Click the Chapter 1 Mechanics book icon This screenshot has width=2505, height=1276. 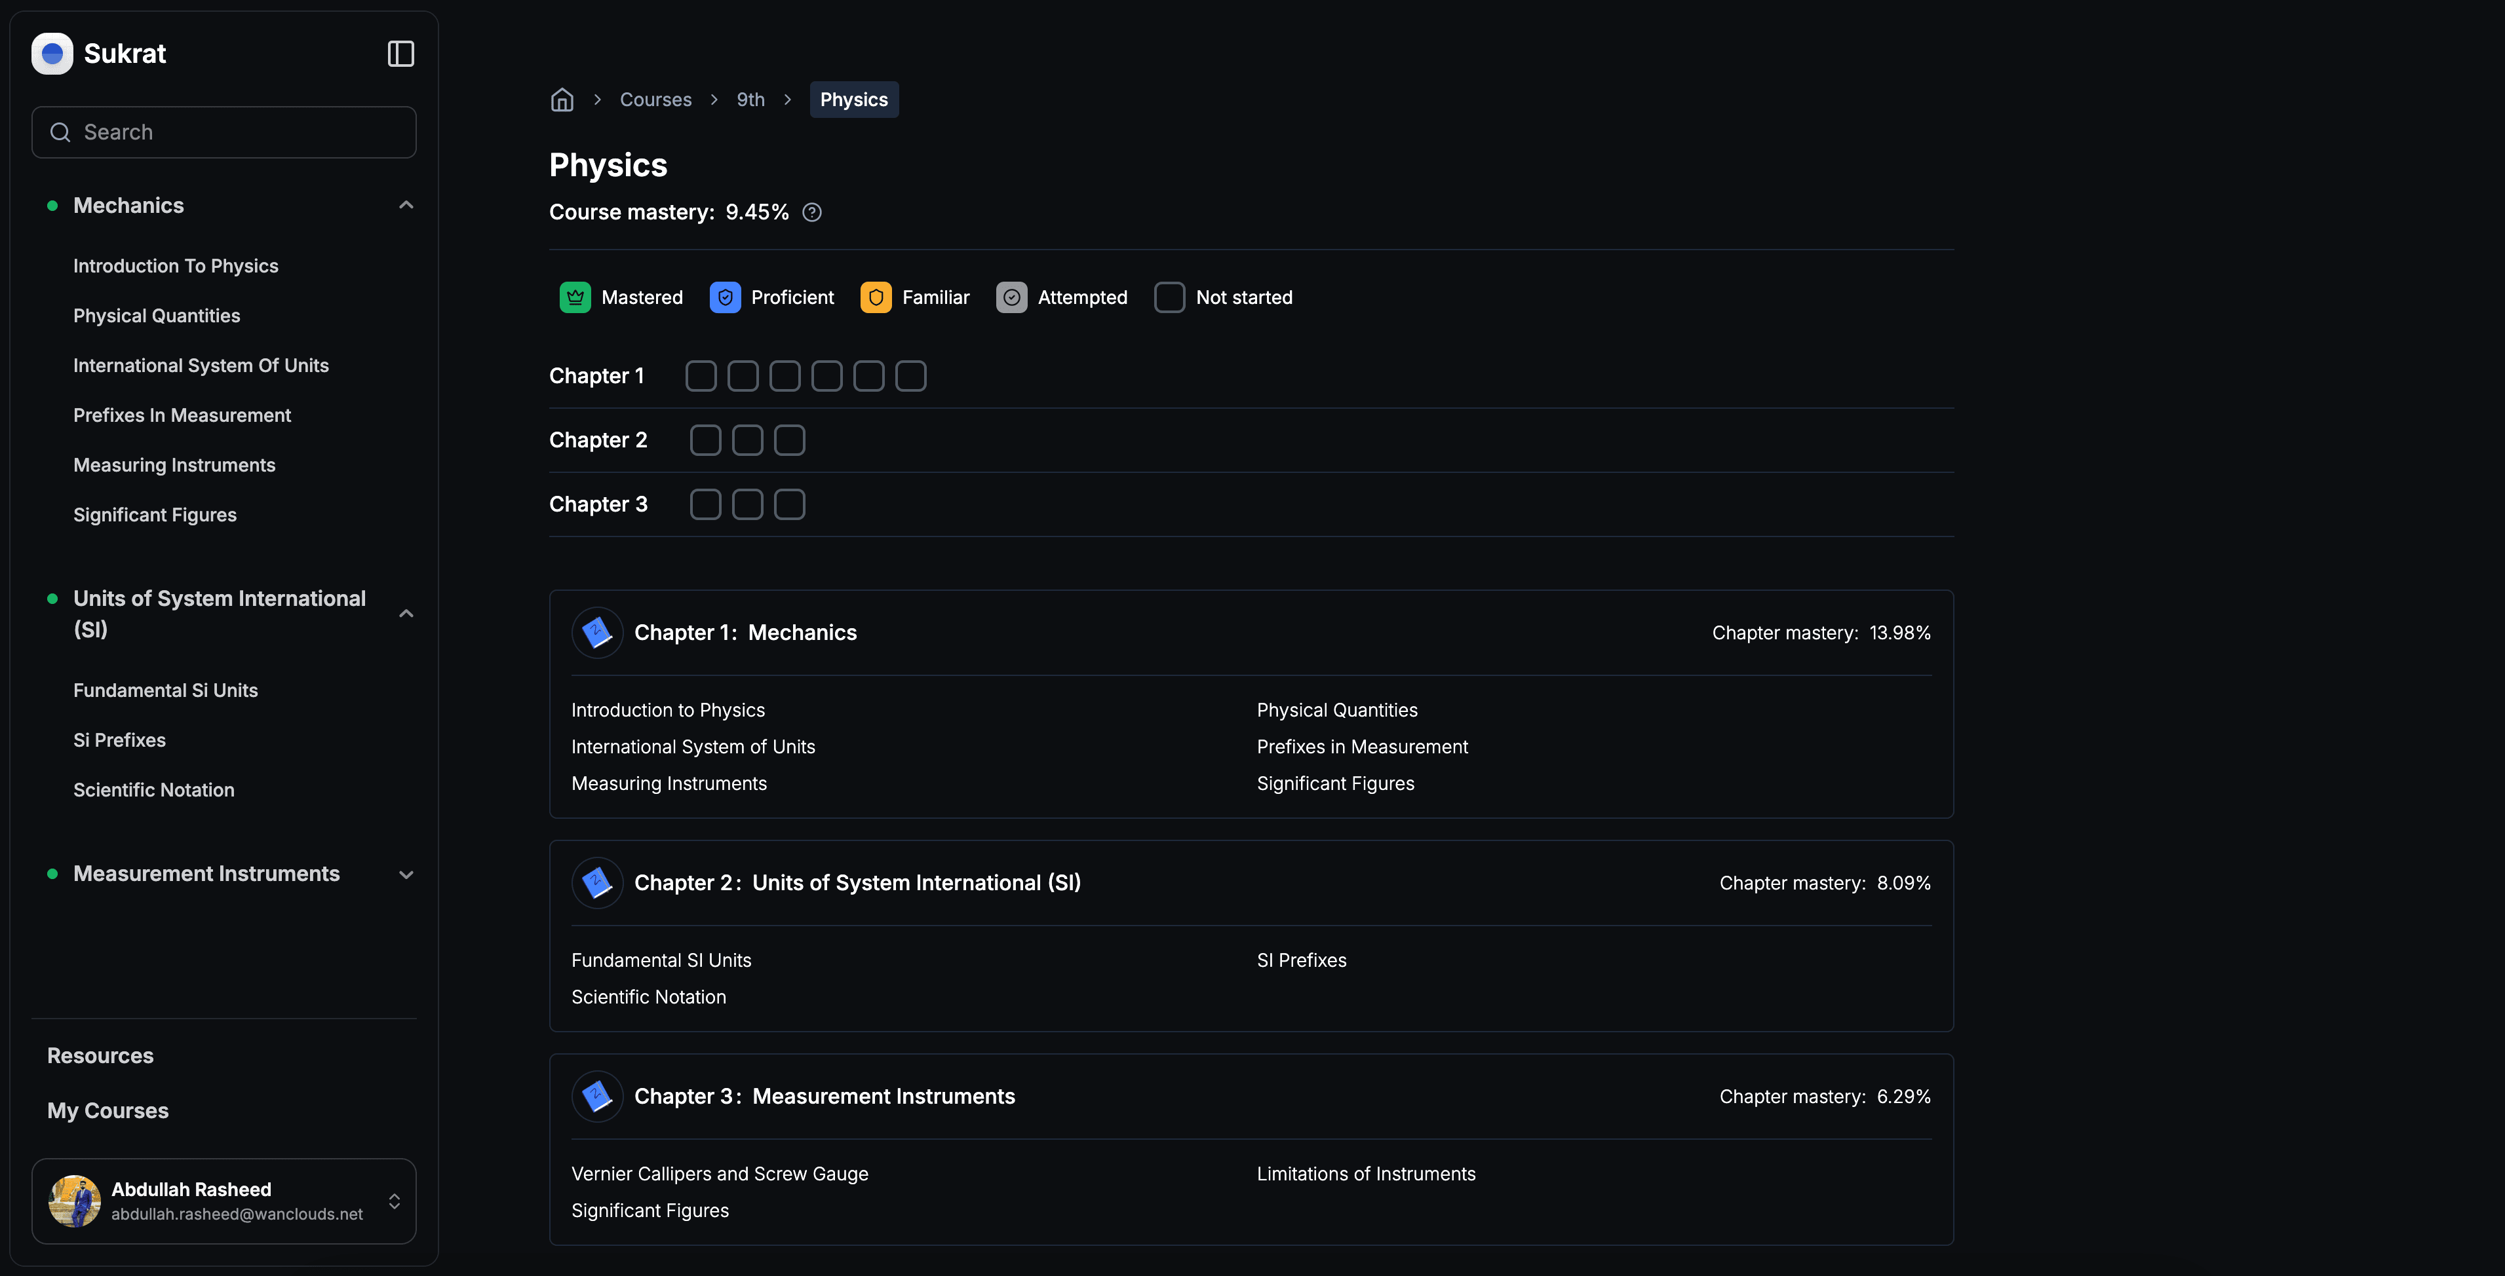(x=596, y=631)
